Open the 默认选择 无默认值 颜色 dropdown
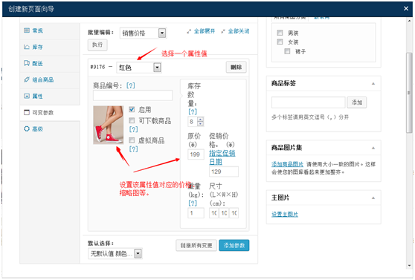This screenshot has height=280, width=415. point(115,253)
